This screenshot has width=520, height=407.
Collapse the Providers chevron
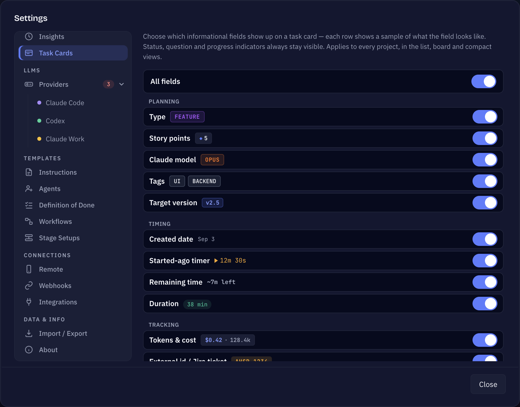pos(122,84)
